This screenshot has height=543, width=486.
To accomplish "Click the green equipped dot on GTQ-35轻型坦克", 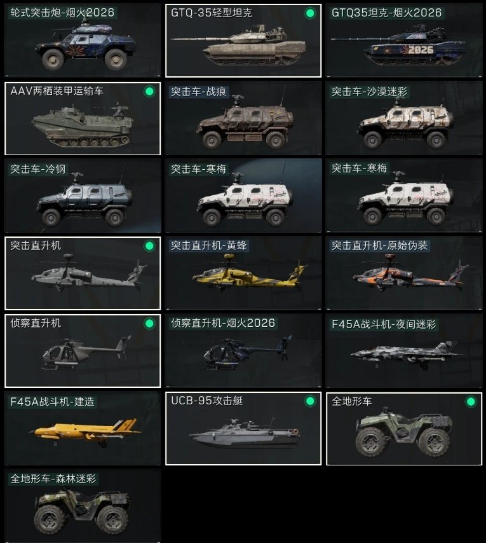I will (x=310, y=13).
